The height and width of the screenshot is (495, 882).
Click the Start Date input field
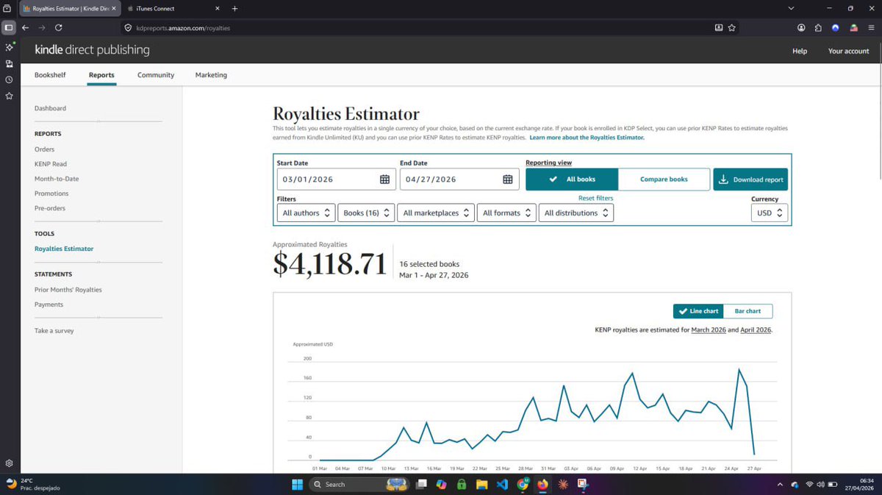(336, 179)
